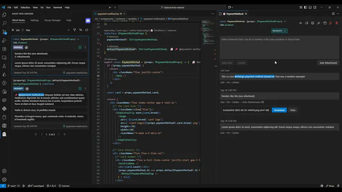Click the refresh icon in Ghost Notes toolbar
This screenshot has width=342, height=192.
point(87,30)
